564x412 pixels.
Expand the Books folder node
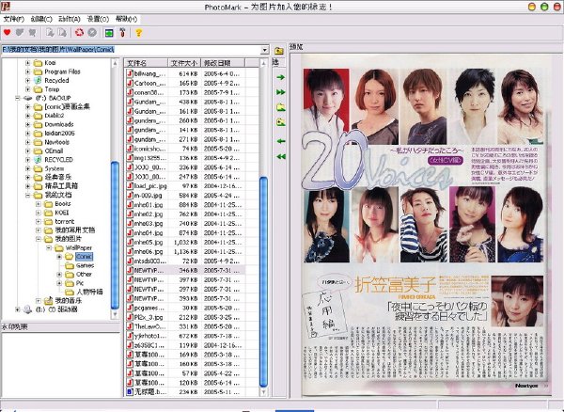point(39,204)
